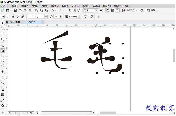Select the Shape edit tool

coord(3,28)
